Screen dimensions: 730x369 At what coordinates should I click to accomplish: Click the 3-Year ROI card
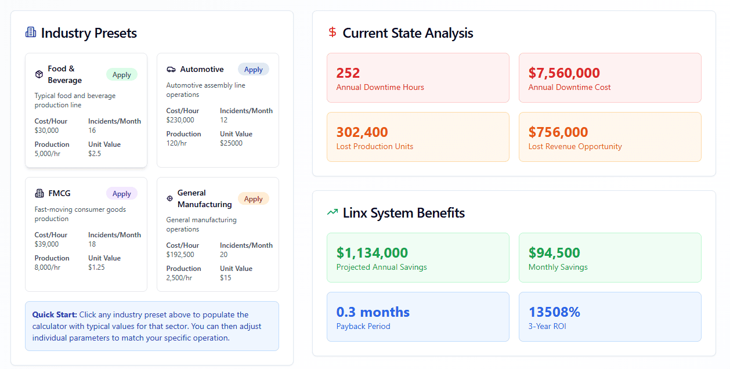610,317
